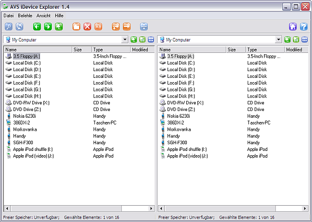Rename item with AB icon

click(x=98, y=26)
